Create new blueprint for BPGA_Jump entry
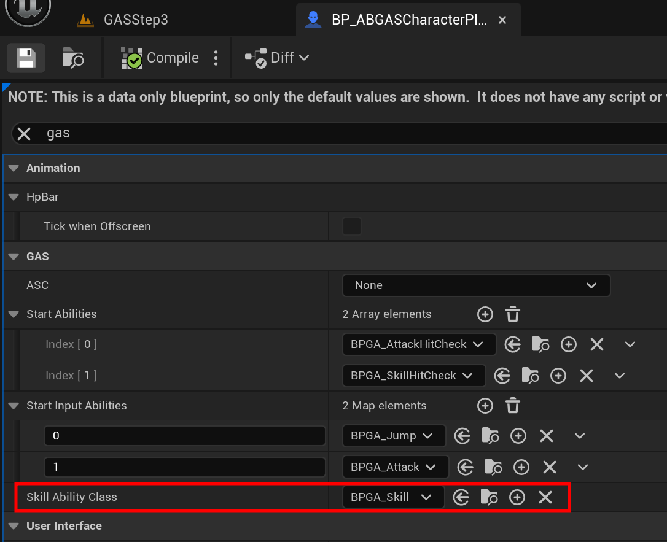 pos(518,436)
